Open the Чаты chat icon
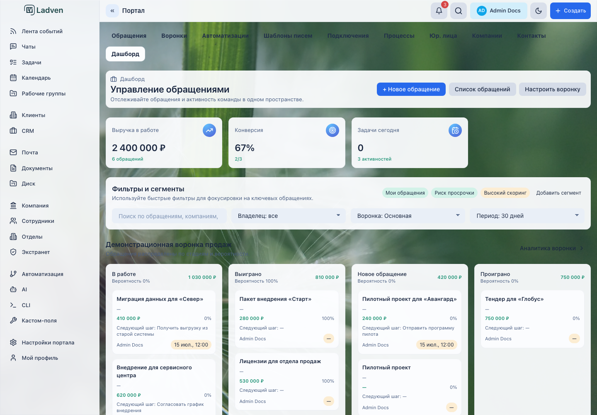This screenshot has width=597, height=415. (x=13, y=46)
